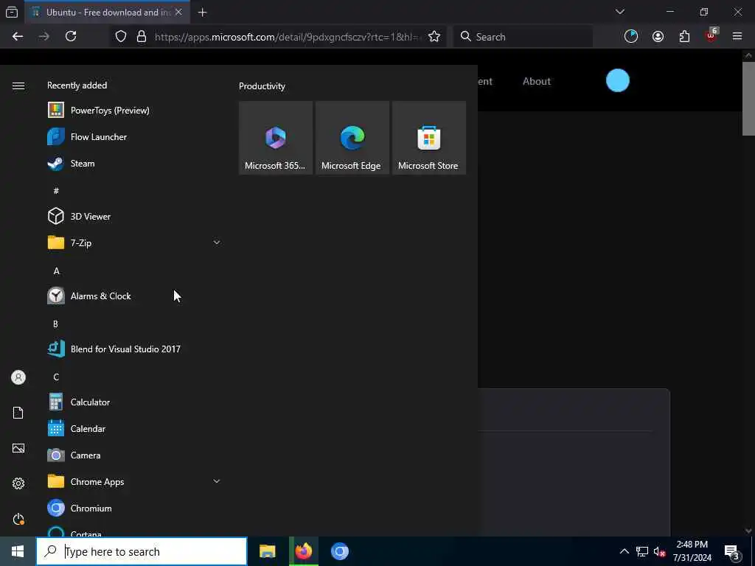
Task: Open Chromium from the app list
Action: click(x=134, y=508)
